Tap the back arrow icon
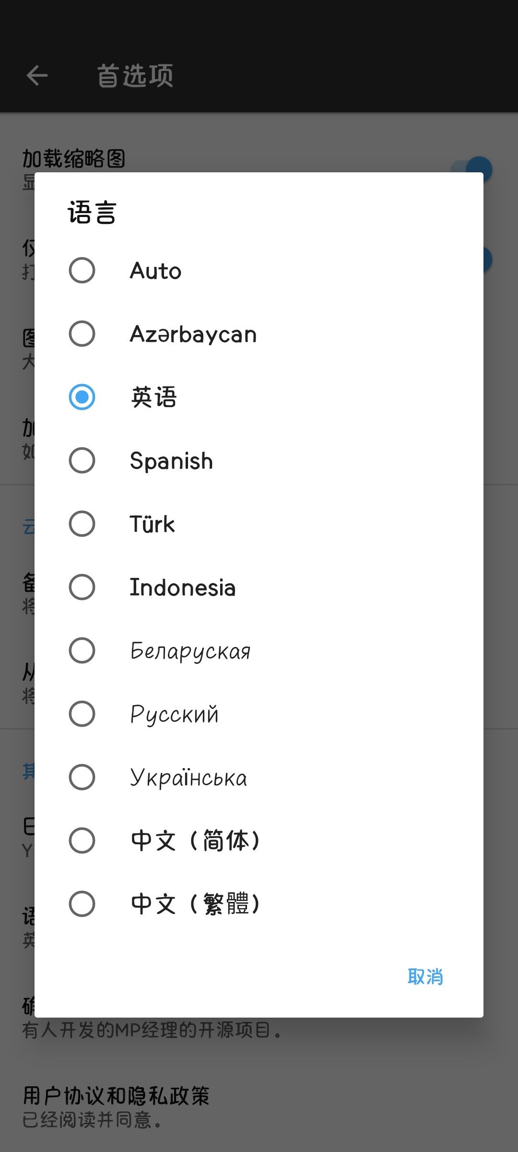 [37, 75]
